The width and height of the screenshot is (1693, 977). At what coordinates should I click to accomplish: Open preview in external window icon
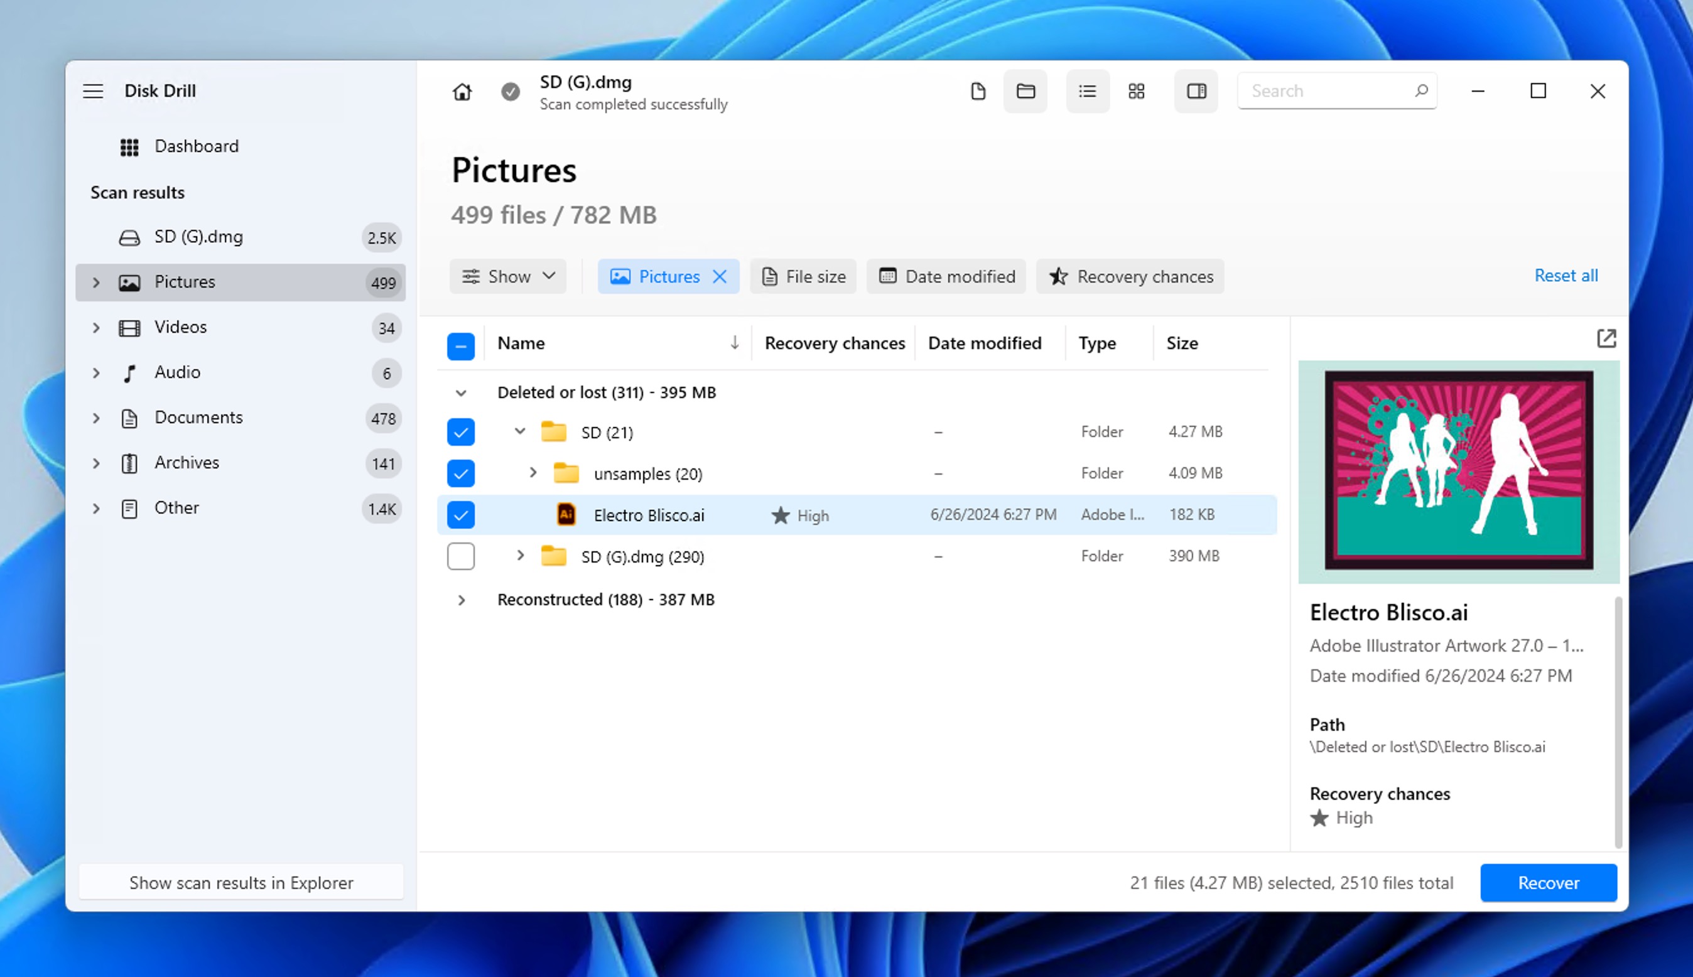click(1606, 338)
